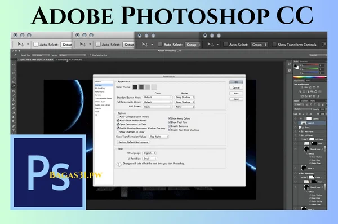Viewport: 338px width, 224px height.
Task: Open Full Screen with Menus color dropdown
Action: tap(157, 102)
